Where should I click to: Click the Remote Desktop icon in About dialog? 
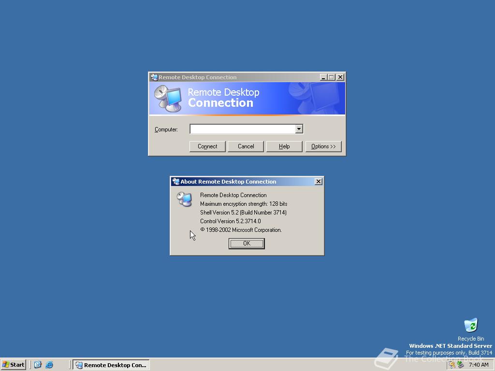point(184,199)
